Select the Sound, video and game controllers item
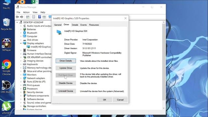208x117 pixels. tap(39, 103)
